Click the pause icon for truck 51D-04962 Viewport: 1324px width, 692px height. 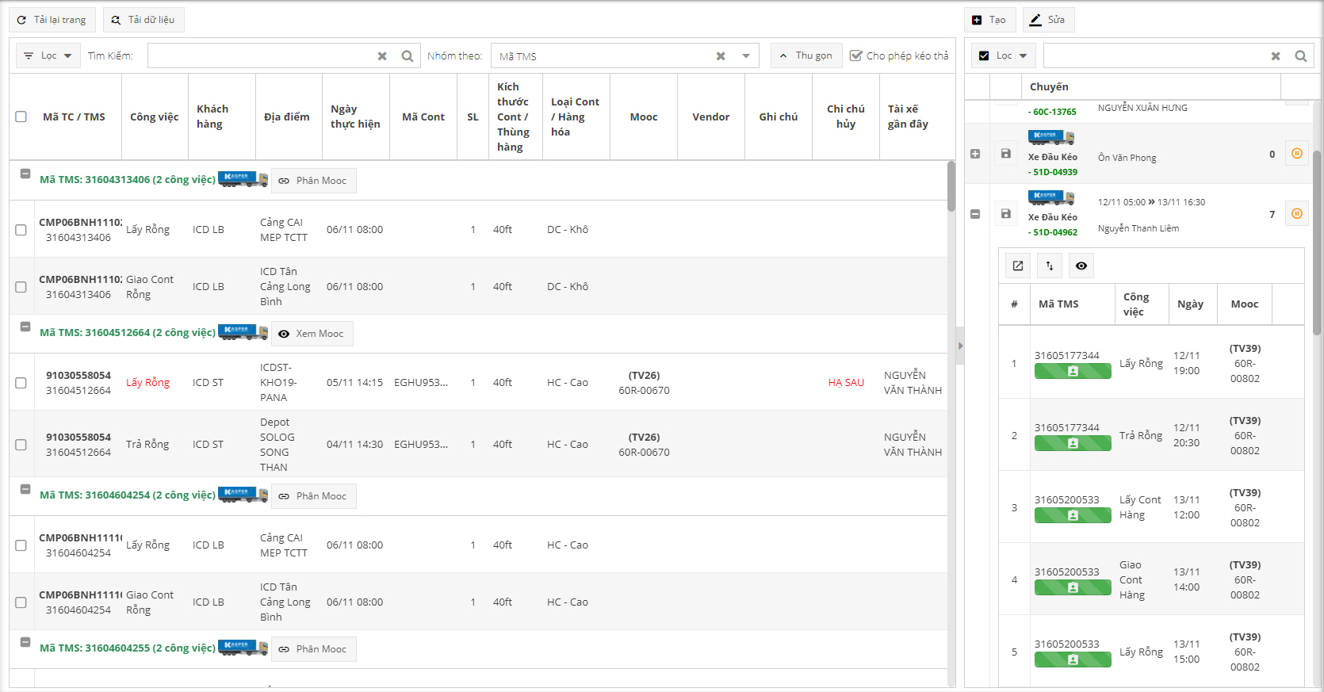1296,214
